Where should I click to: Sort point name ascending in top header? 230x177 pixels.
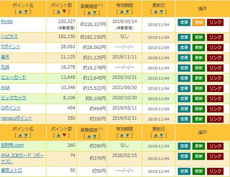click(x=20, y=12)
